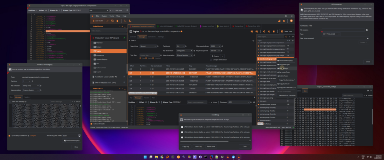The image size is (384, 160).
Task: Open the Key deserializer dropdown in main window
Action: (x=185, y=51)
